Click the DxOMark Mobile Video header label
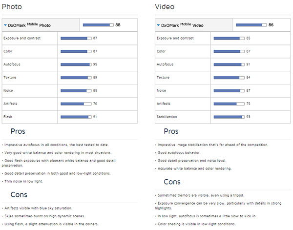 point(182,25)
